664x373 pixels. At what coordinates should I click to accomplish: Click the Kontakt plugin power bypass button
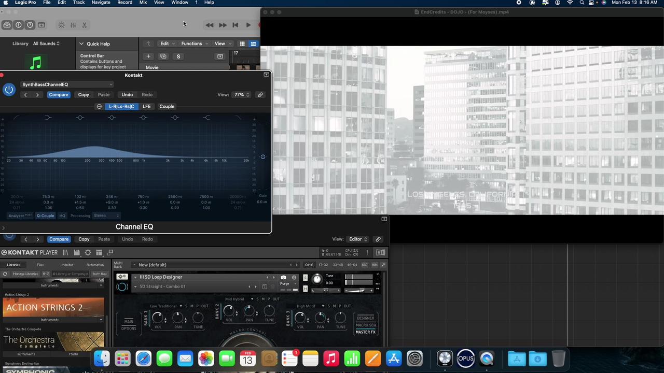pos(9,239)
